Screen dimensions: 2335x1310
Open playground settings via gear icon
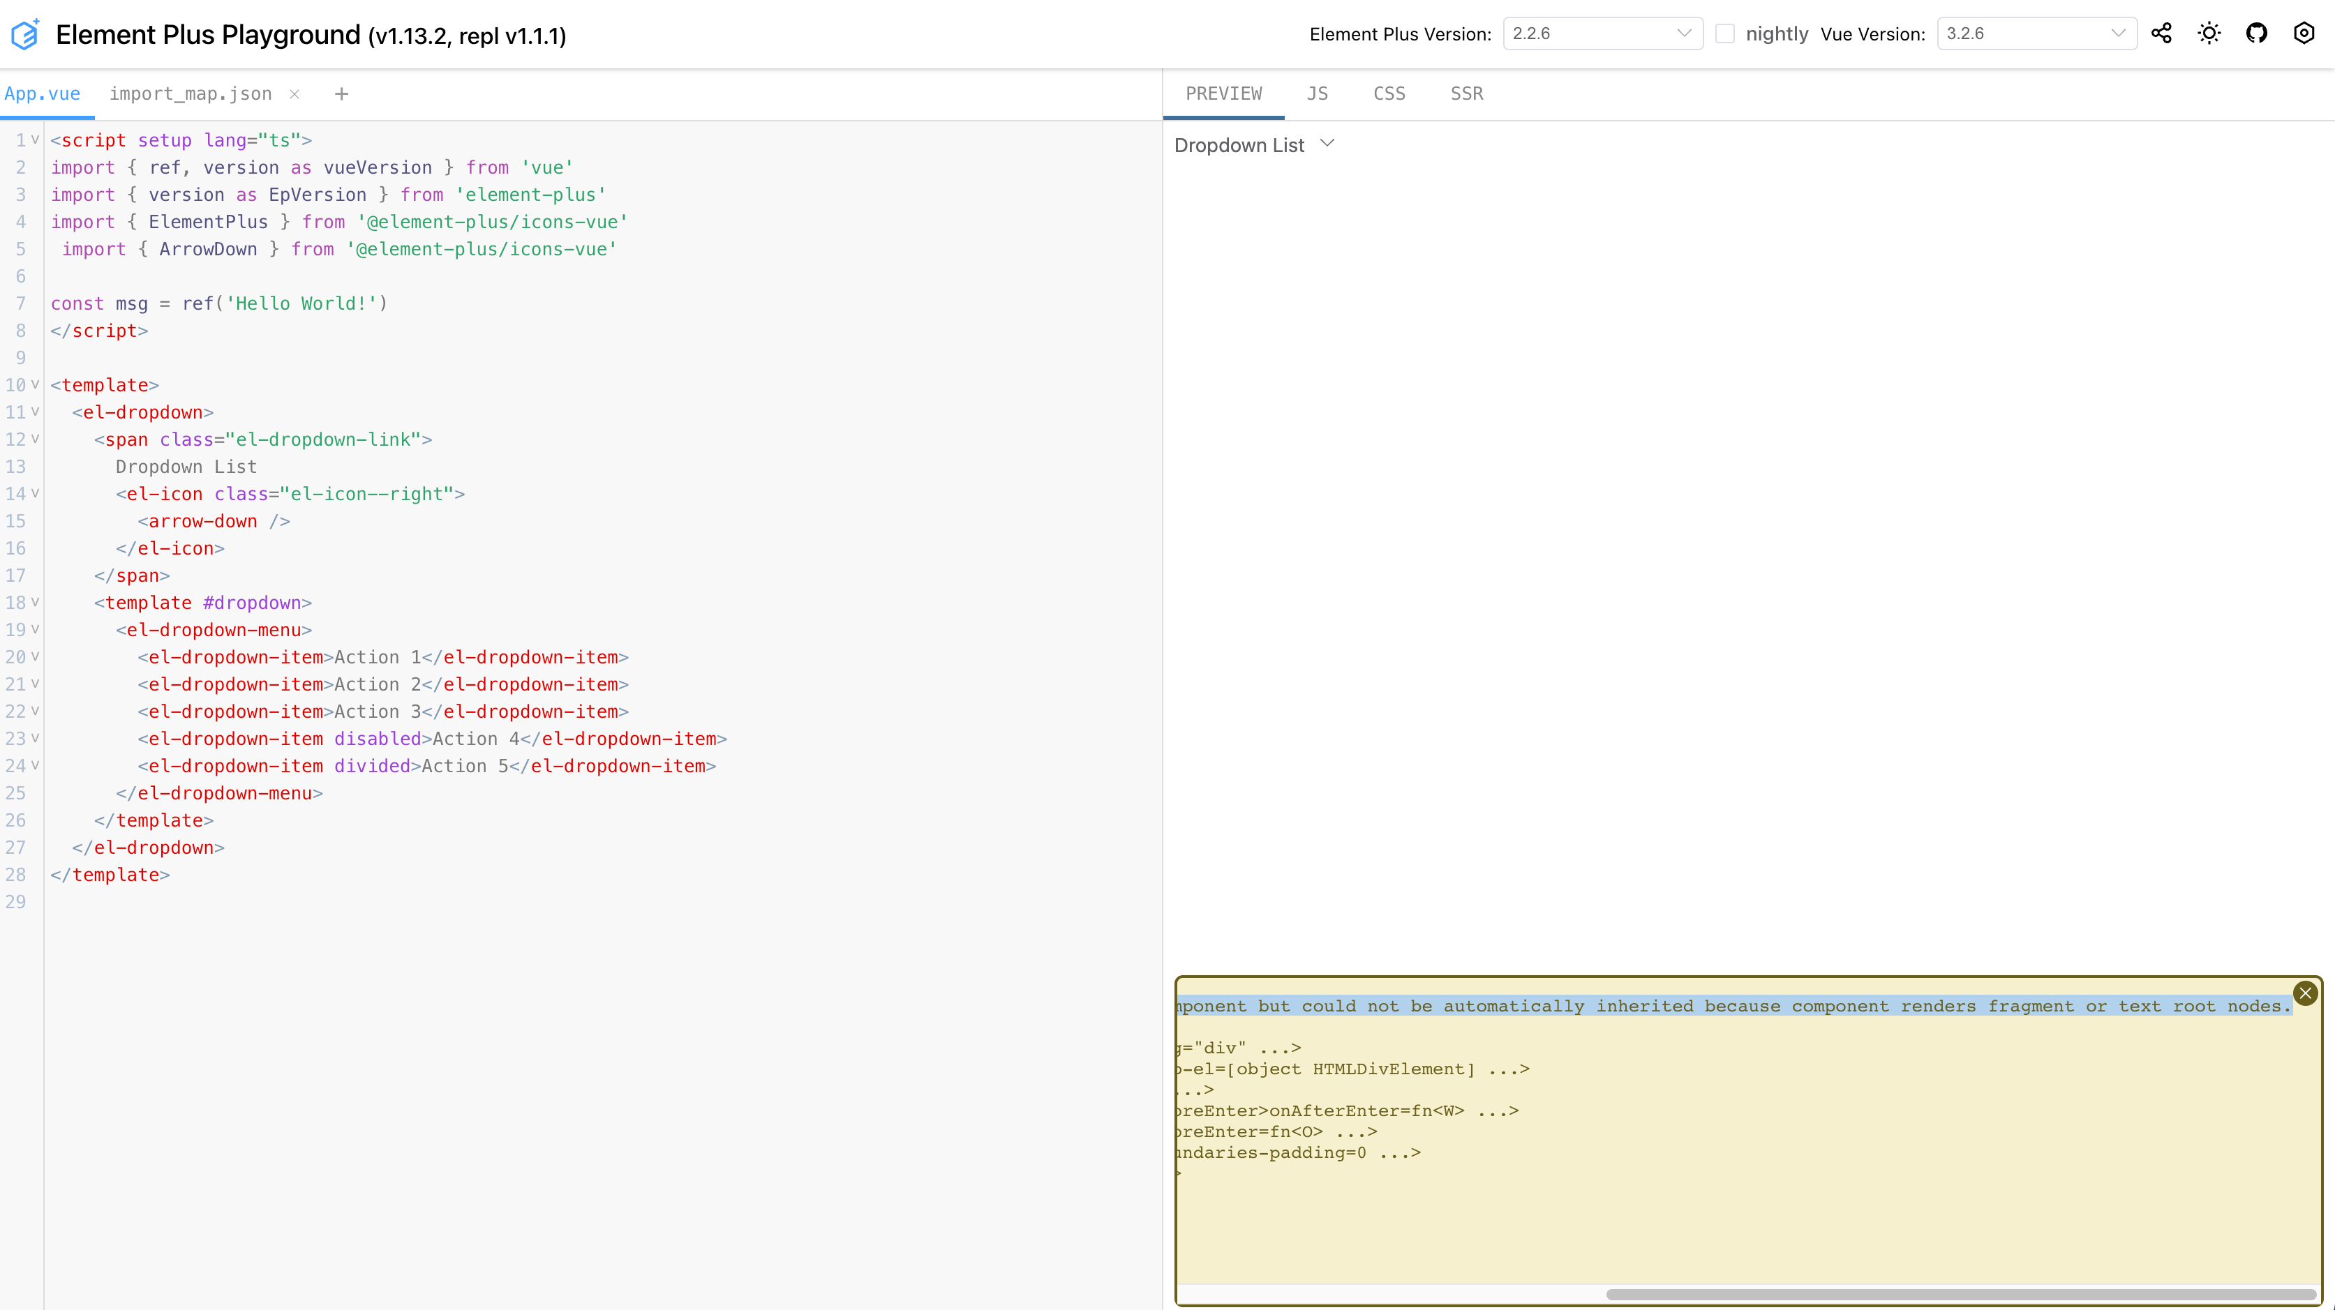(x=2305, y=33)
